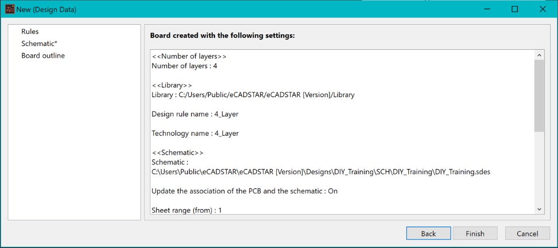Maximize the New (Design Data) window
558x248 pixels.
click(x=514, y=9)
